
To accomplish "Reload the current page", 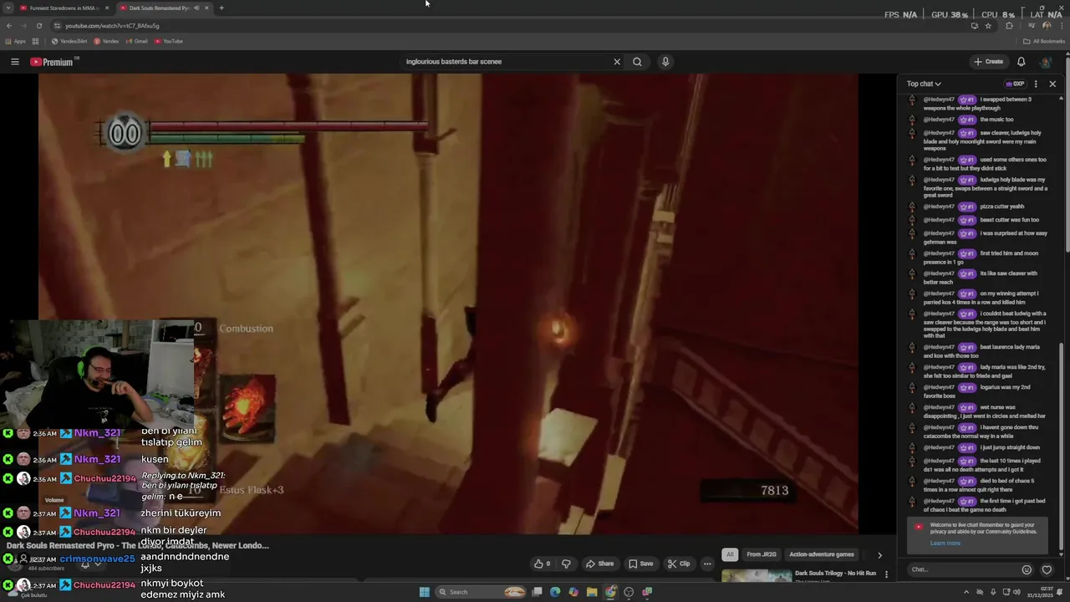I will [x=38, y=26].
